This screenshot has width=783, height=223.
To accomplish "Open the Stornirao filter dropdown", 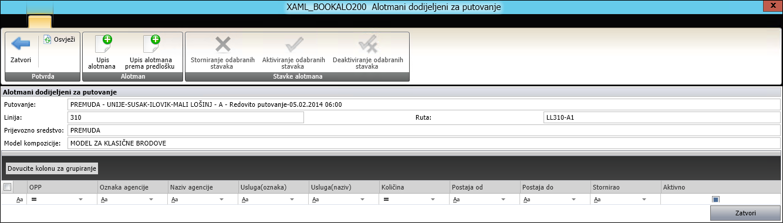I will (644, 200).
